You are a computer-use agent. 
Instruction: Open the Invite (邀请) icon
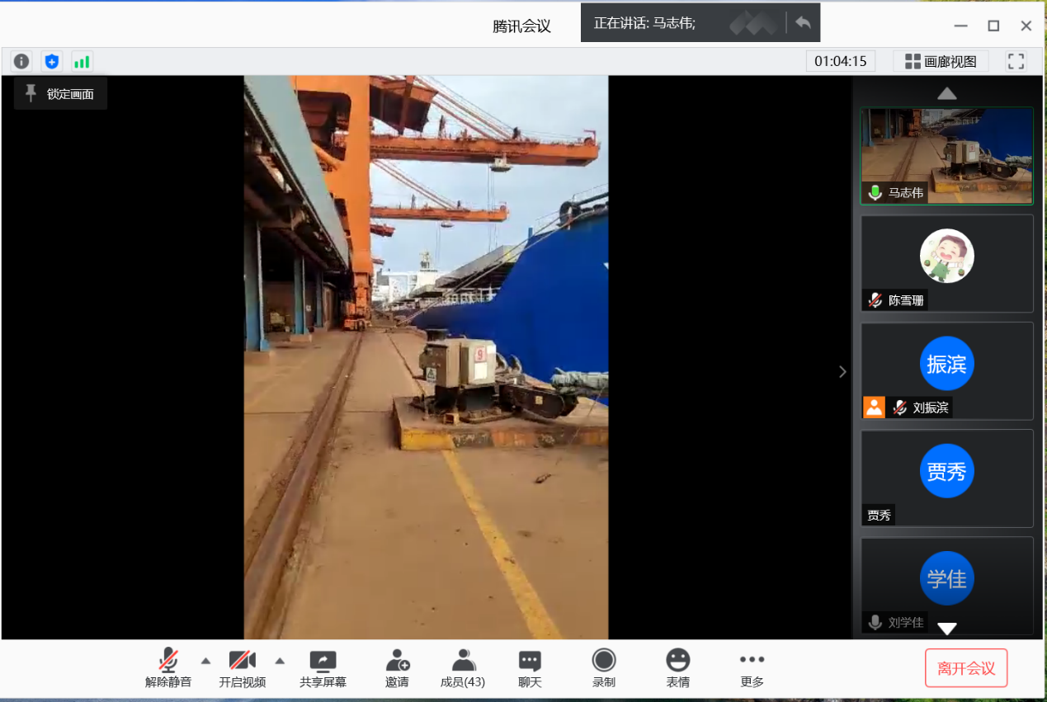[397, 667]
